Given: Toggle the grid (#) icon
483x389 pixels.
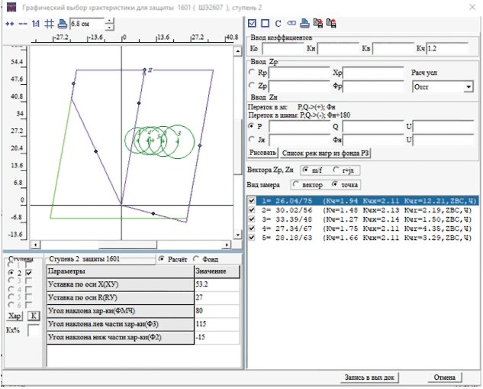Looking at the screenshot, I should tap(49, 24).
